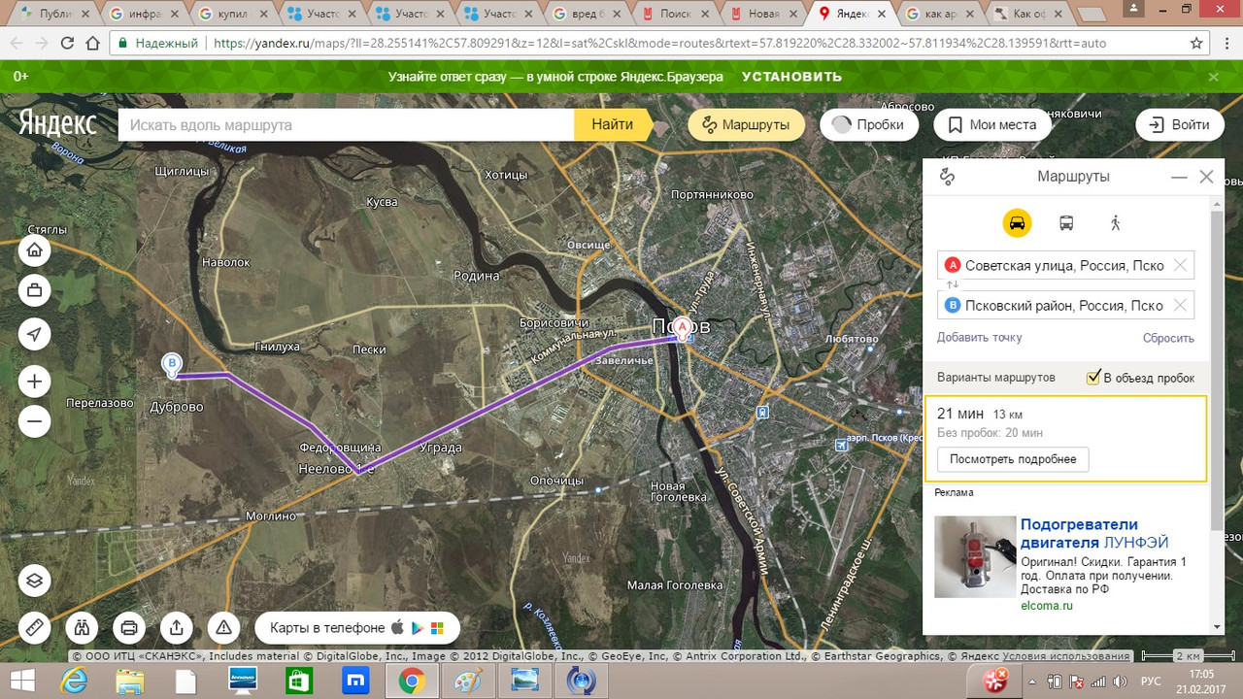The image size is (1243, 699).
Task: Click the Маршруты button in the top bar
Action: pos(746,124)
